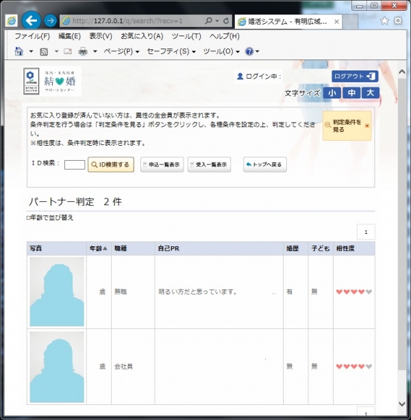Click the Home icon in command bar
The width and height of the screenshot is (411, 420).
pyautogui.click(x=20, y=51)
